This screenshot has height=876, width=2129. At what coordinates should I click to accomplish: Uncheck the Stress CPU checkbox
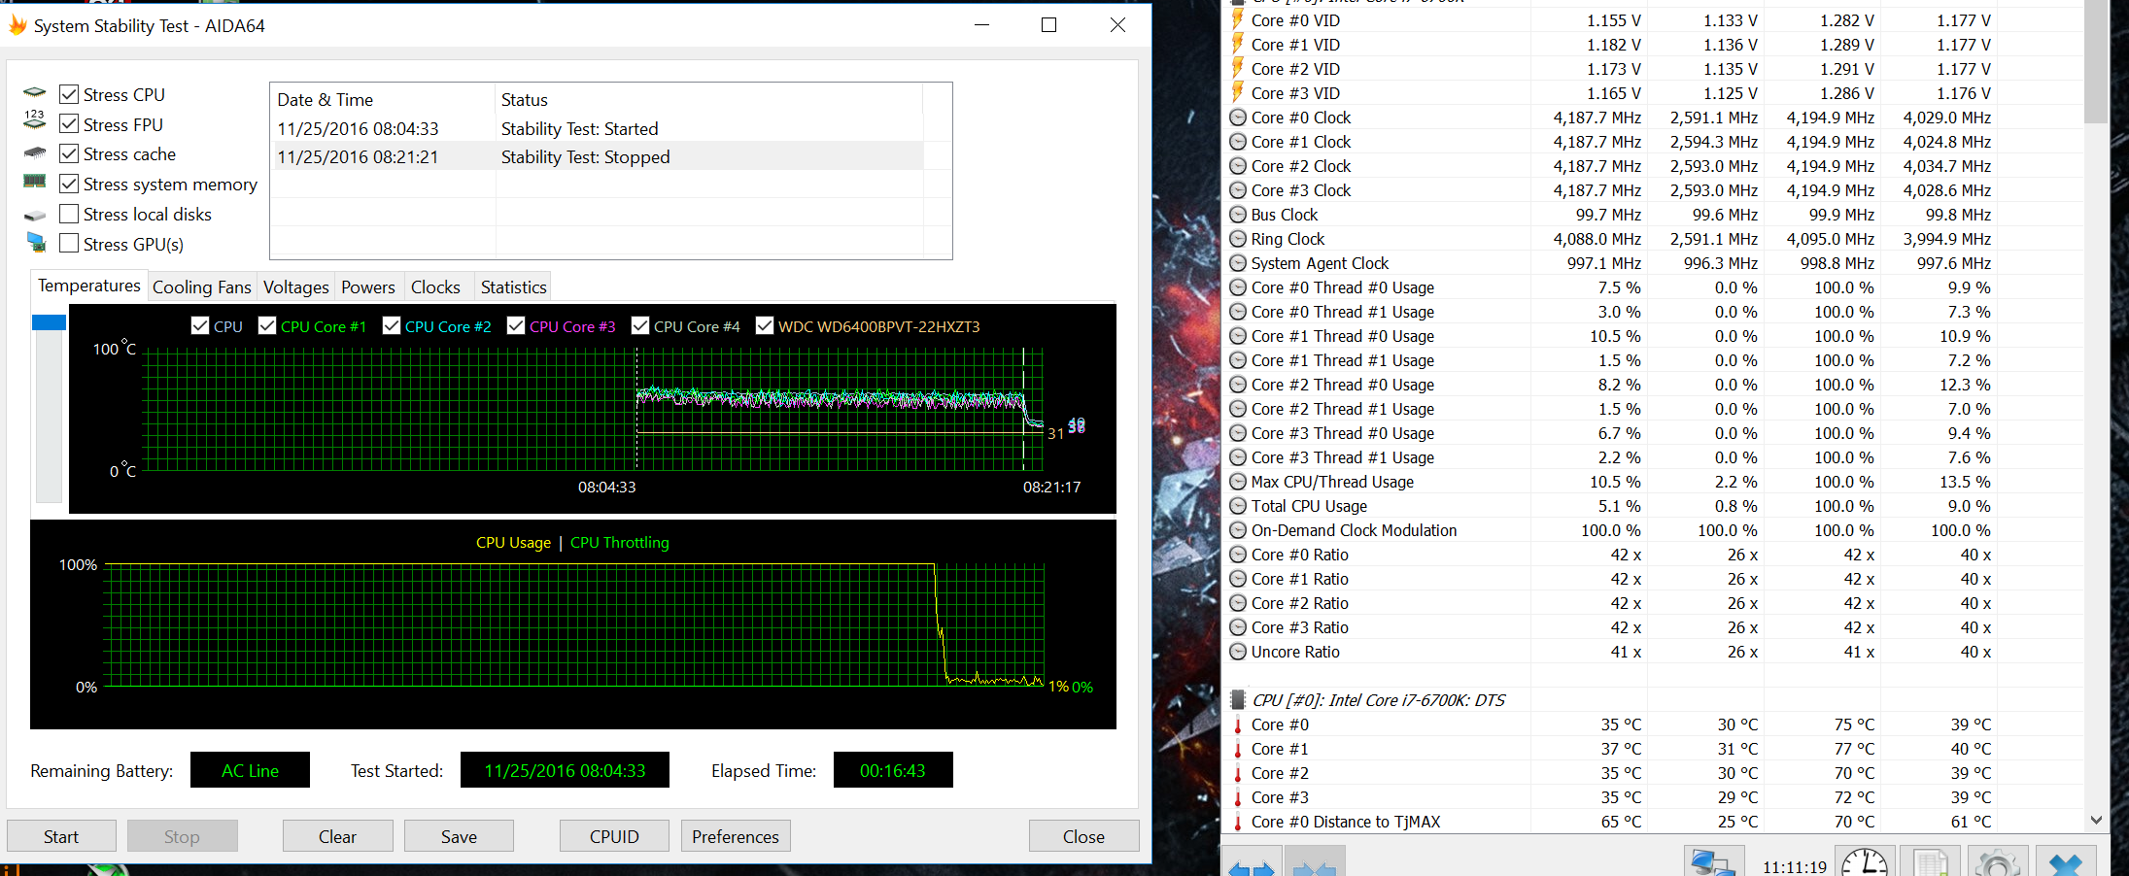(69, 94)
